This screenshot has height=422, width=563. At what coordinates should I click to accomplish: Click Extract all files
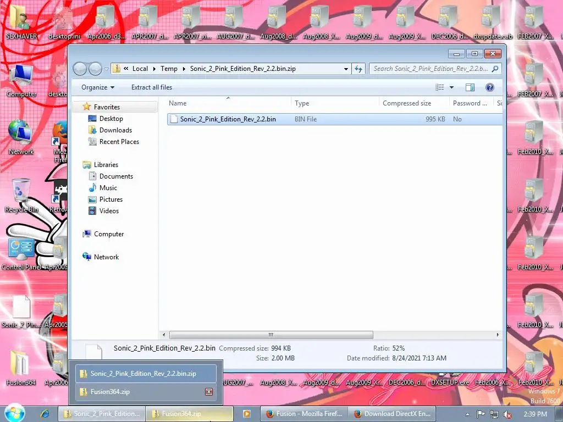click(152, 87)
